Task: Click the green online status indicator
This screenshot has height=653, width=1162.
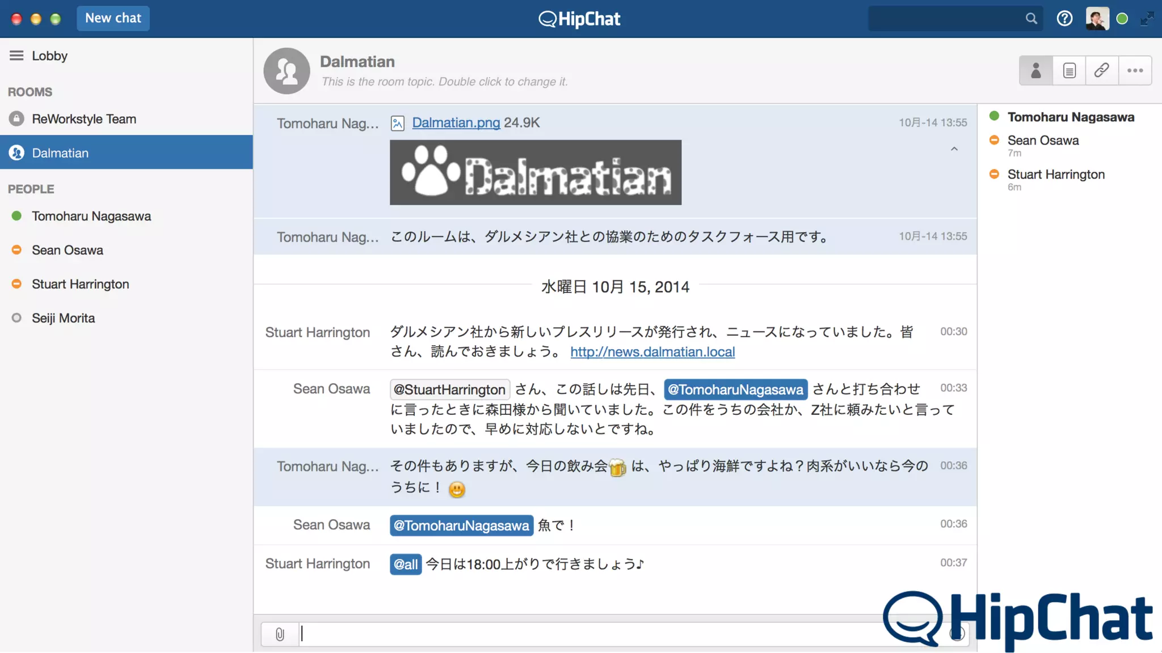Action: 1122,19
